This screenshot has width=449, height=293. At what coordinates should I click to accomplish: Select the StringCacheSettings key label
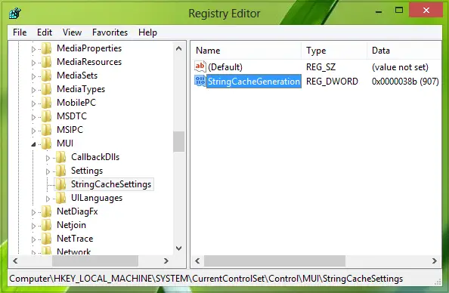point(111,184)
